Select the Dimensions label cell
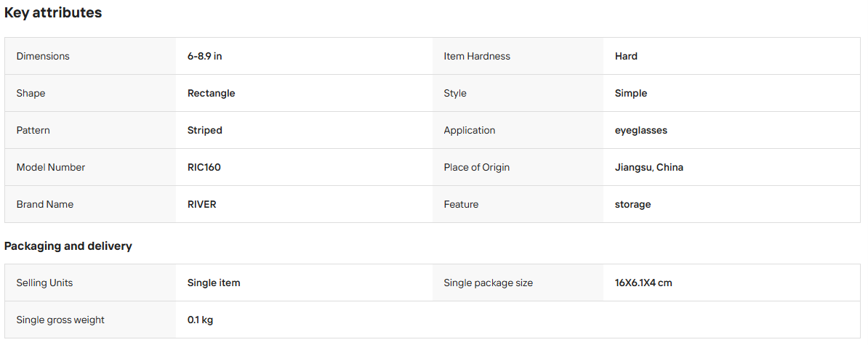This screenshot has height=345, width=868. 90,56
